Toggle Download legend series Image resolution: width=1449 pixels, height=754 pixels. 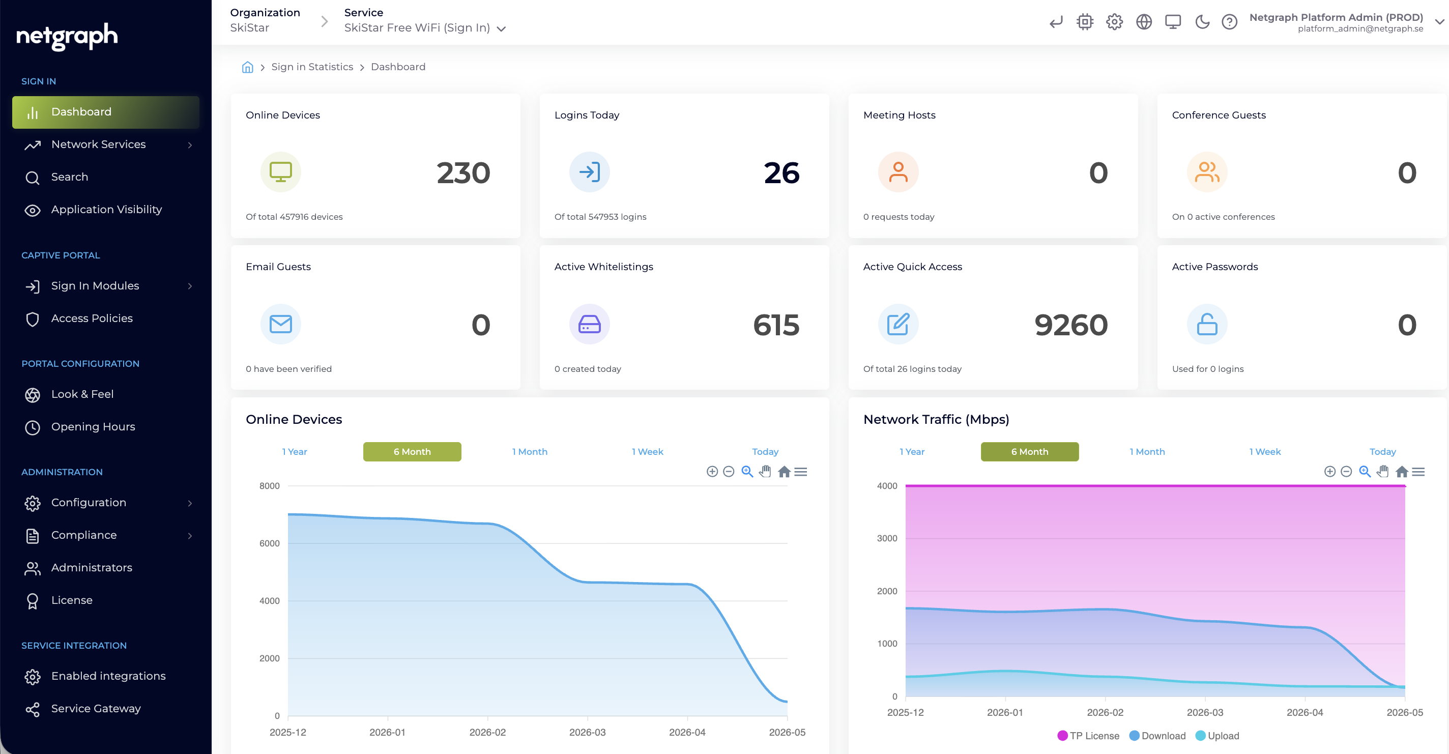[1157, 736]
